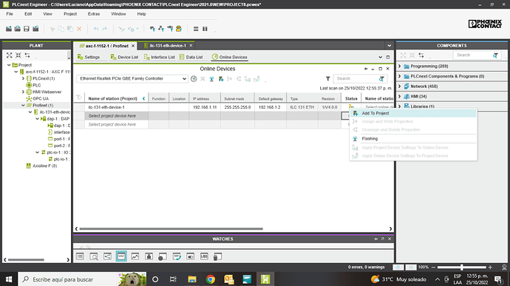Expand the HMI Webserver tree node
This screenshot has height=286, width=510.
(23, 92)
